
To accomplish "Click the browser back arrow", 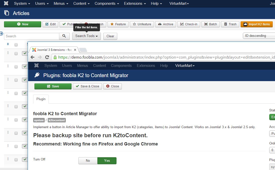I will click(x=32, y=57).
